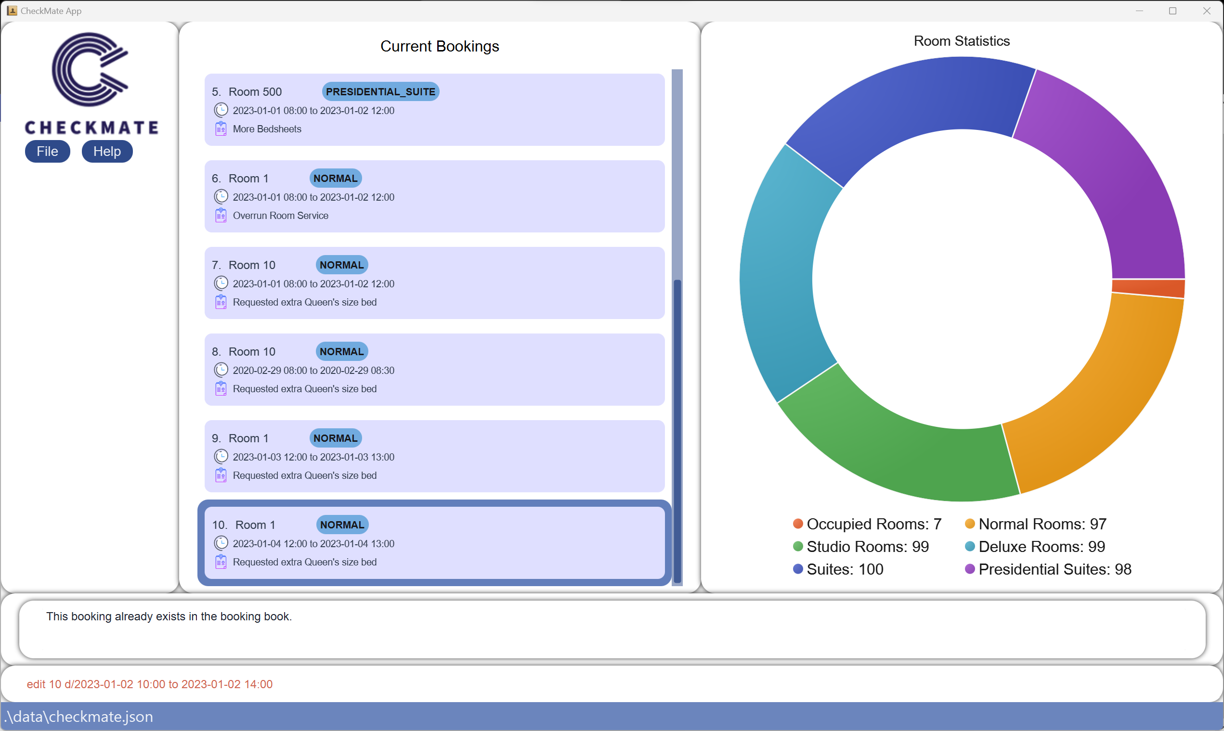Click the clipboard notes icon on booking 10
Viewport: 1224px width, 731px height.
(x=221, y=562)
